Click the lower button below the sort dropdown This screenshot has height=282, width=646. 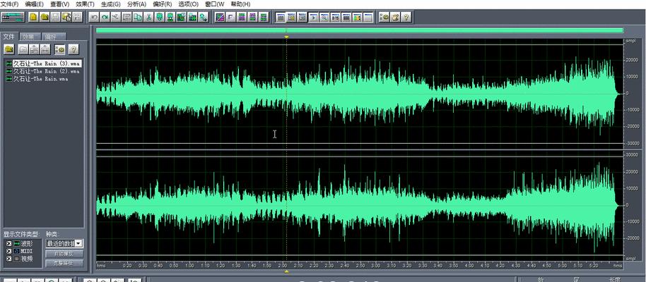(x=64, y=263)
